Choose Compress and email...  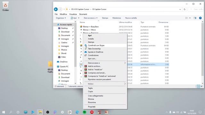[105, 73]
